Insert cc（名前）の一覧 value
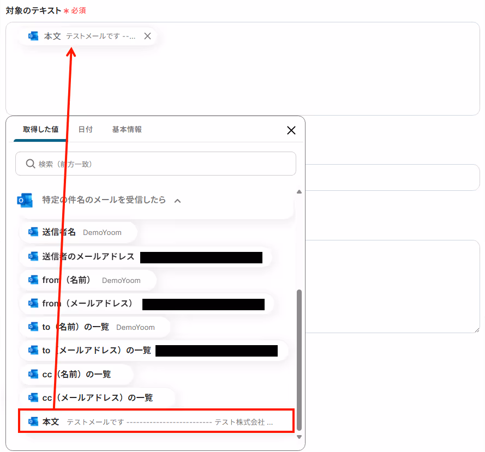The image size is (485, 452). [76, 374]
